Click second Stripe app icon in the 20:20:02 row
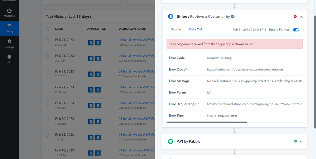316x159 pixels. tap(98, 74)
